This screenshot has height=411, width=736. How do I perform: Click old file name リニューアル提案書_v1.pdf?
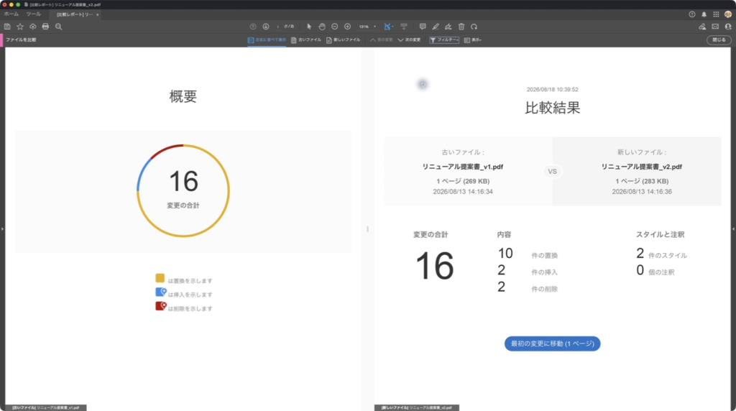463,167
